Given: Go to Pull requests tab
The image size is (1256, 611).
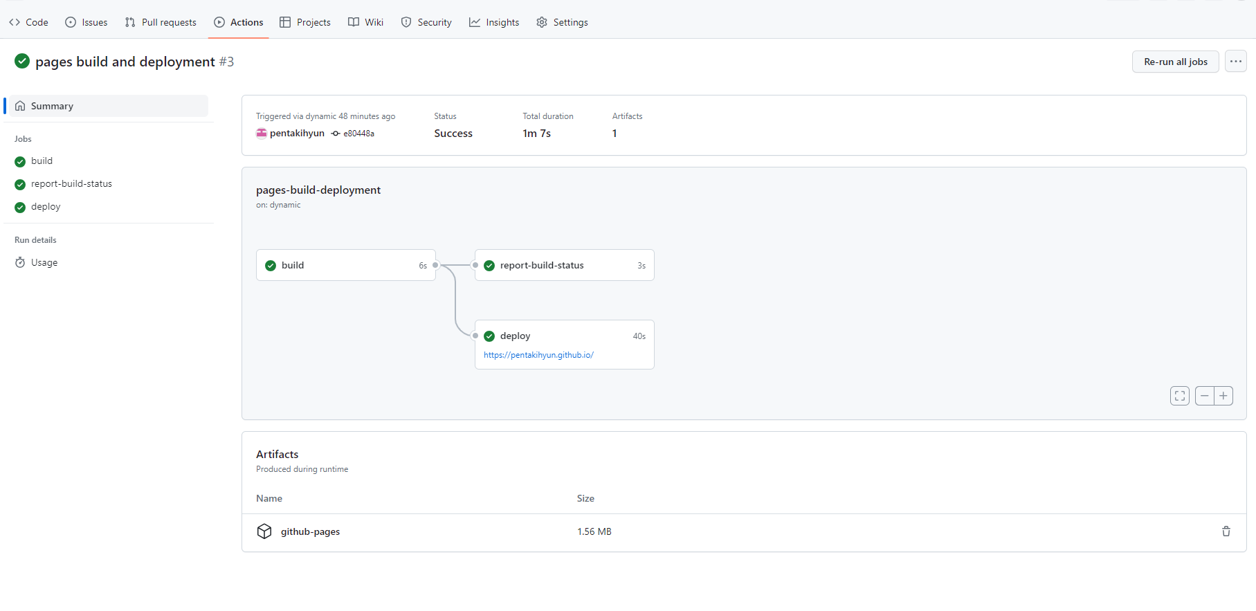Looking at the screenshot, I should point(161,22).
